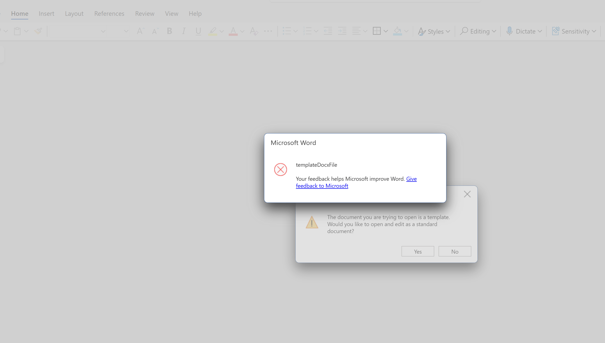Expand Shading color options arrow
605x343 pixels.
tap(406, 31)
